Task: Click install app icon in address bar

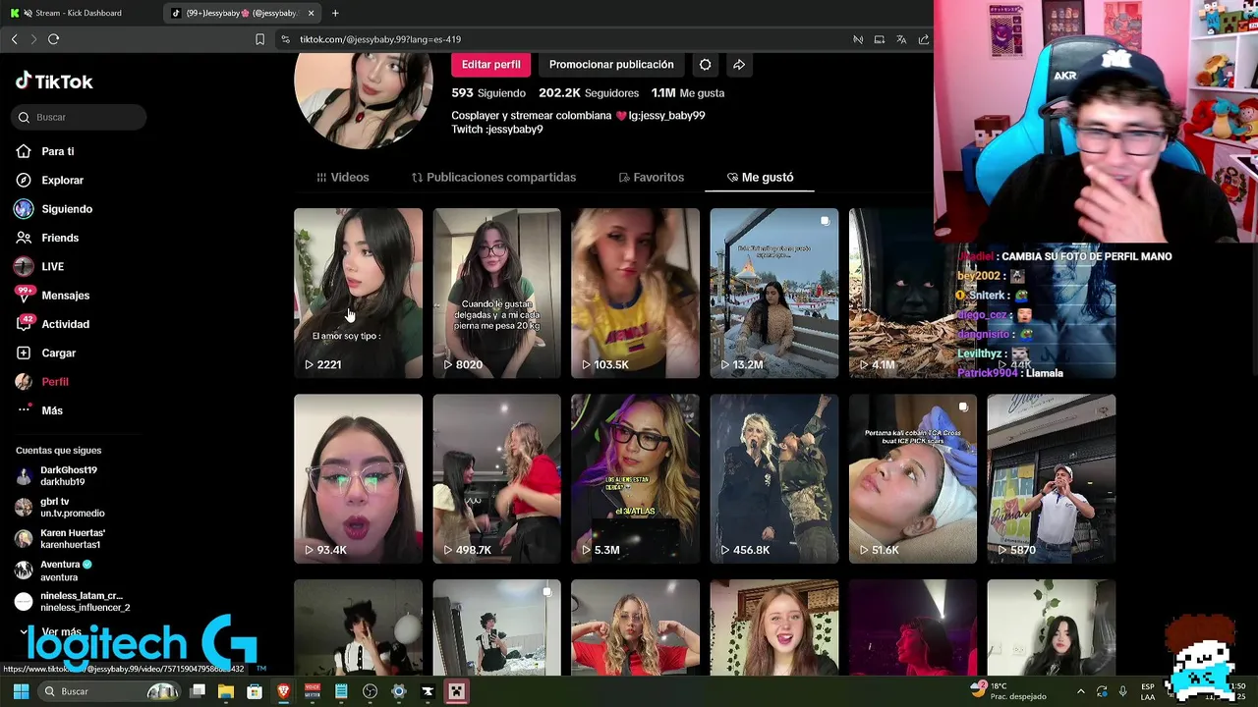Action: [x=880, y=39]
